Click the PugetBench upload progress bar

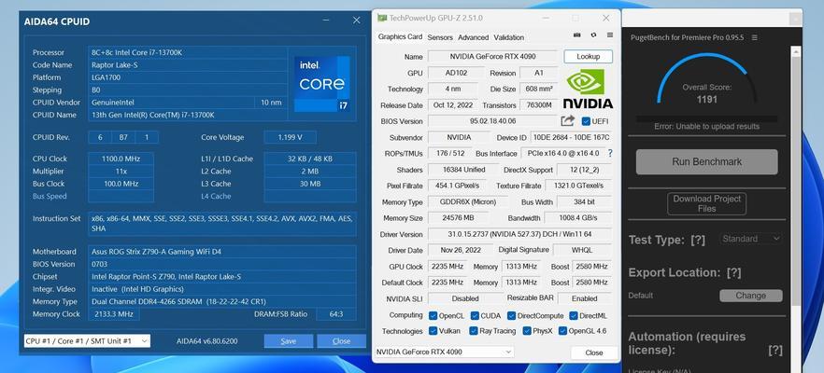tap(706, 118)
